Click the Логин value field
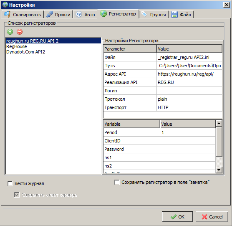This screenshot has height=226, width=232. coord(189,91)
